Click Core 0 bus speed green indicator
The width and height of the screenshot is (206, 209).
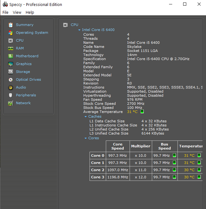click(174, 155)
